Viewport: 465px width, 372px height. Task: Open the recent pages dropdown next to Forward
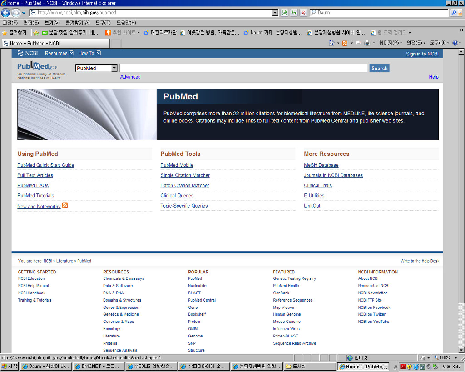tap(24, 13)
